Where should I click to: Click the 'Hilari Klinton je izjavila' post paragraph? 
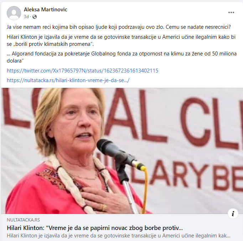pyautogui.click(x=121, y=41)
